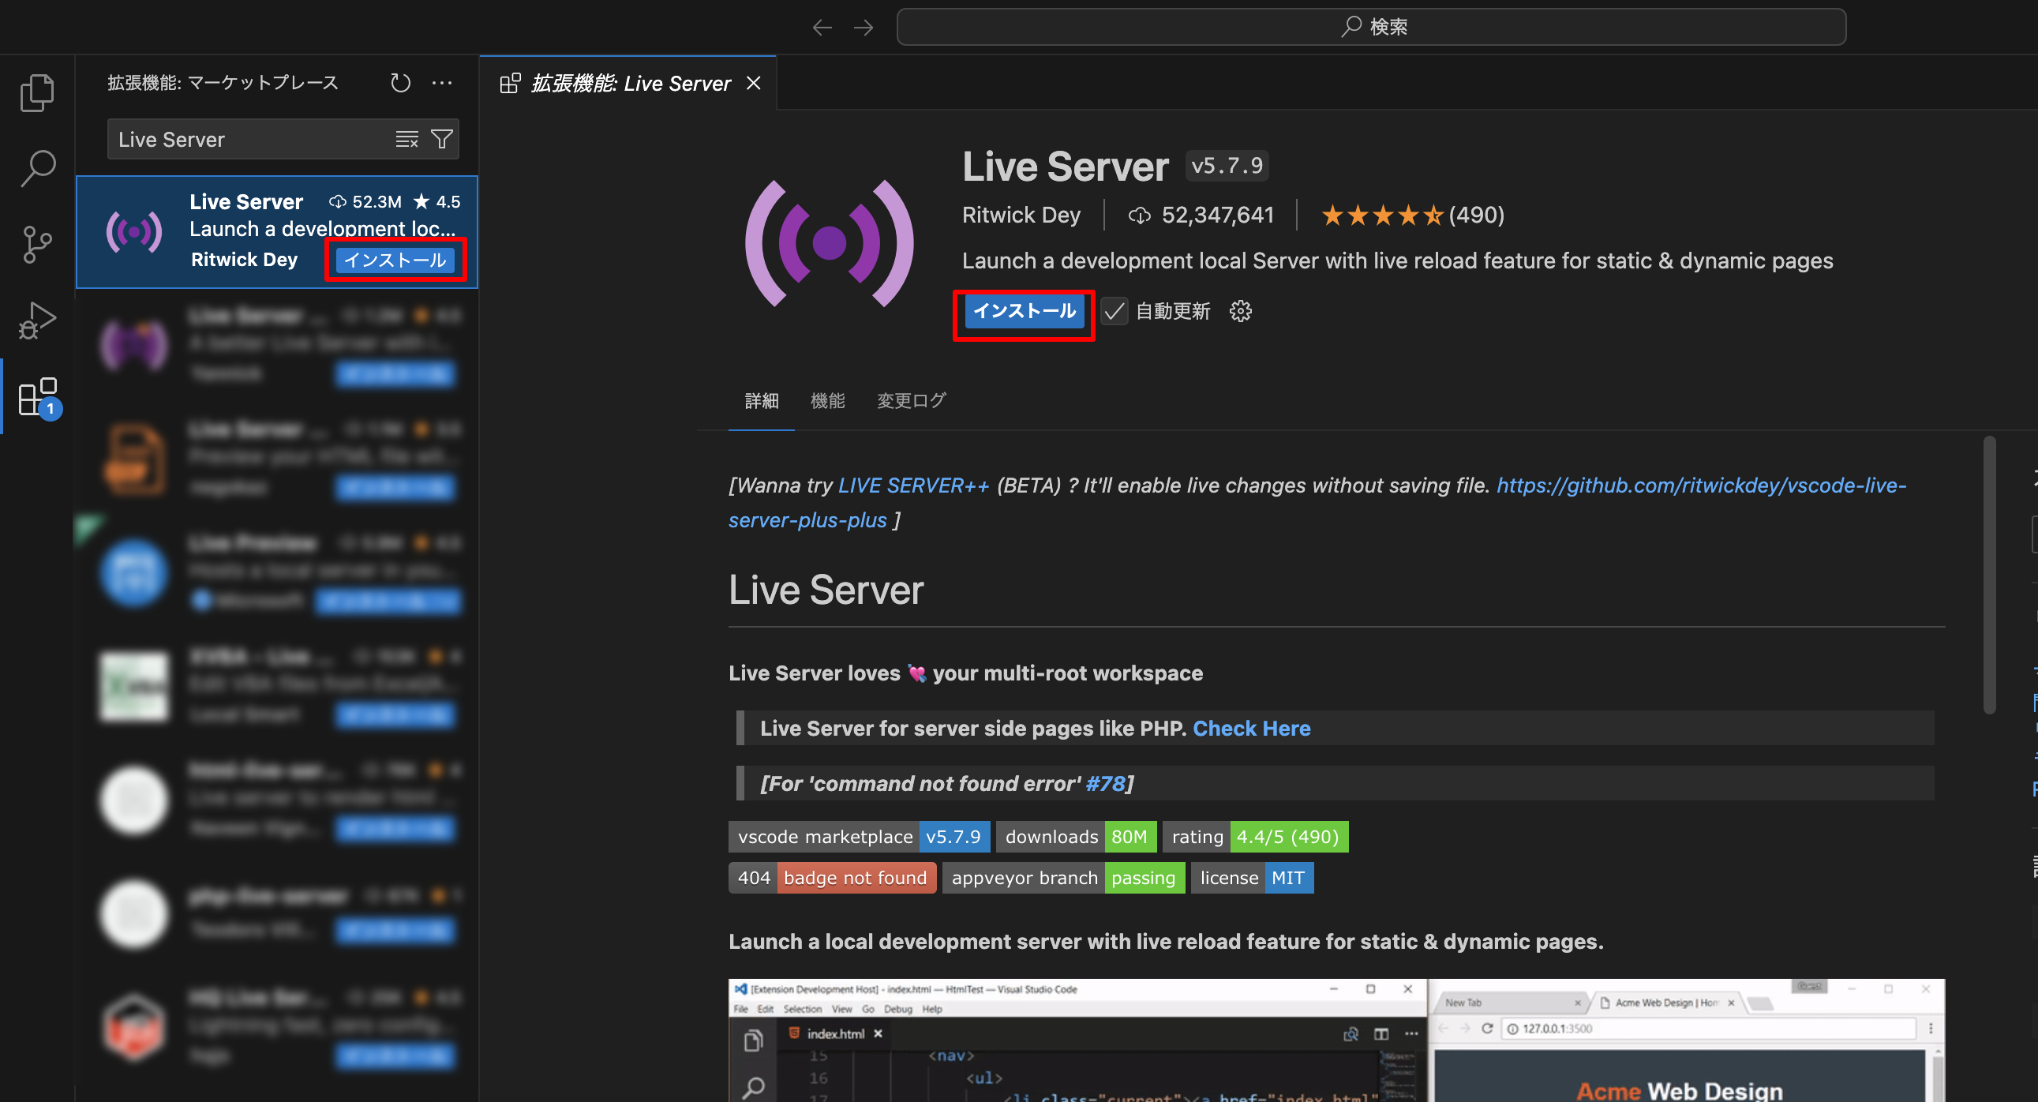Switch to the 機能 tab
Viewport: 2038px width, 1102px height.
(828, 401)
